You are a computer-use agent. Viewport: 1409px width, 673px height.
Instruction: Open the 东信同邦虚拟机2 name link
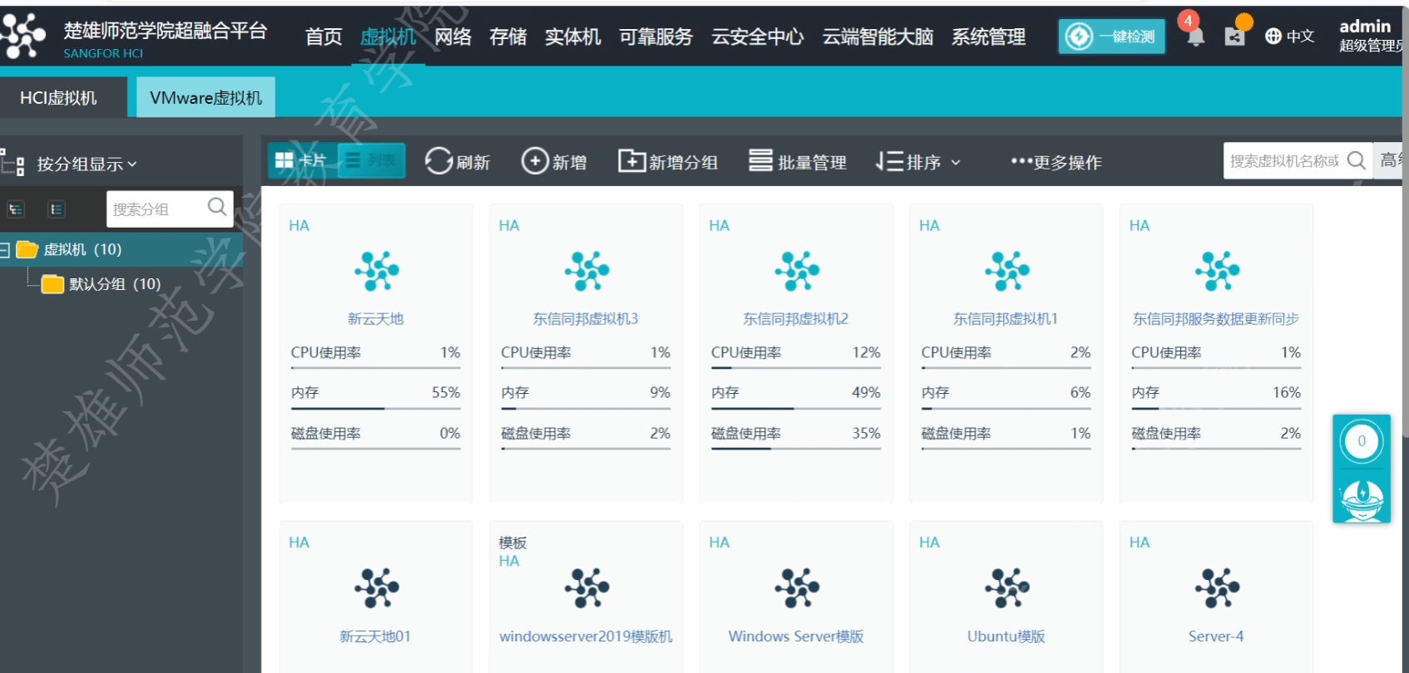[795, 319]
